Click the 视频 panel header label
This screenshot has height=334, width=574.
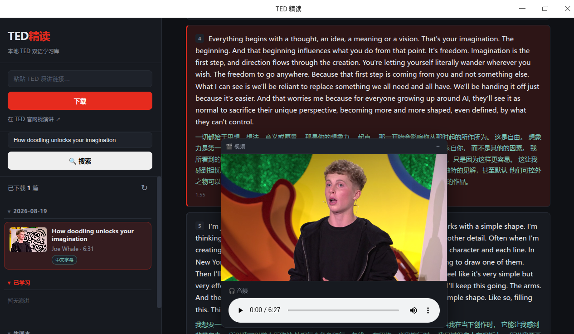coord(236,147)
